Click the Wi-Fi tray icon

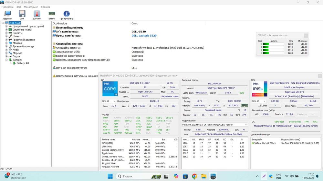pyautogui.click(x=287, y=176)
